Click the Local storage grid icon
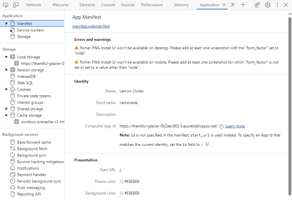292x200 pixels. (x=12, y=57)
